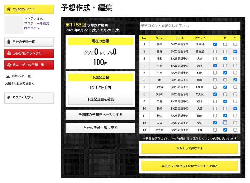250x183 pixels.
Task: Click 予想陣の予想をベースにする button
Action: point(100,115)
